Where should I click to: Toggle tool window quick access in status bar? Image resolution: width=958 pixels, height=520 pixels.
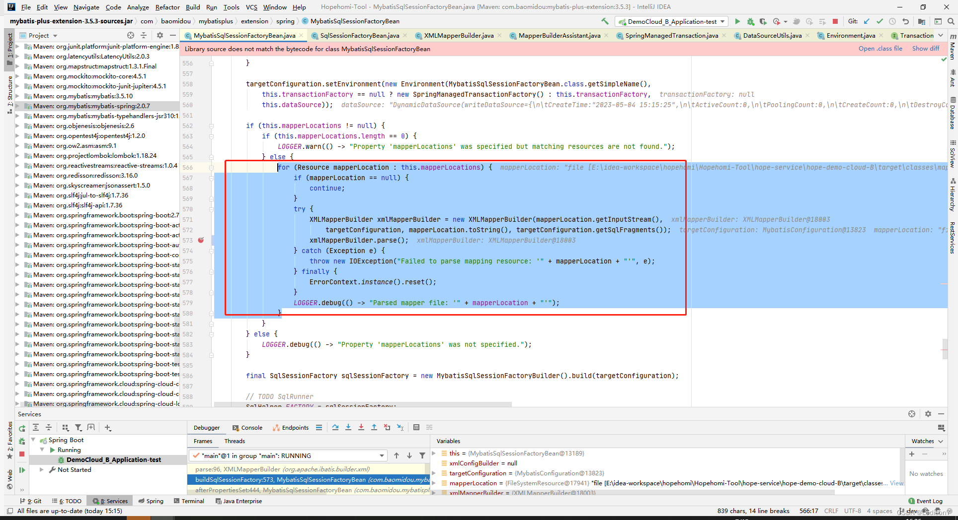coord(9,511)
